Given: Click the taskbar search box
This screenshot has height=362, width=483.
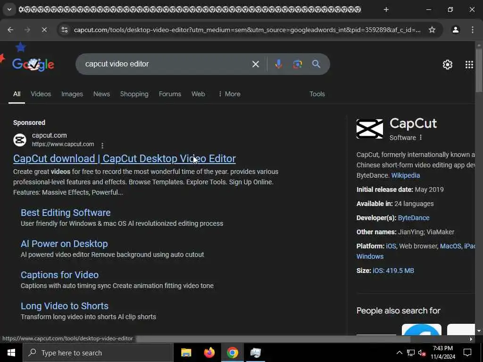Looking at the screenshot, I should coord(98,353).
